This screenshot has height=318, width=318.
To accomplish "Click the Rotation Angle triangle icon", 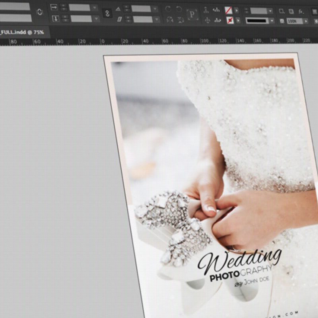I will click(118, 9).
